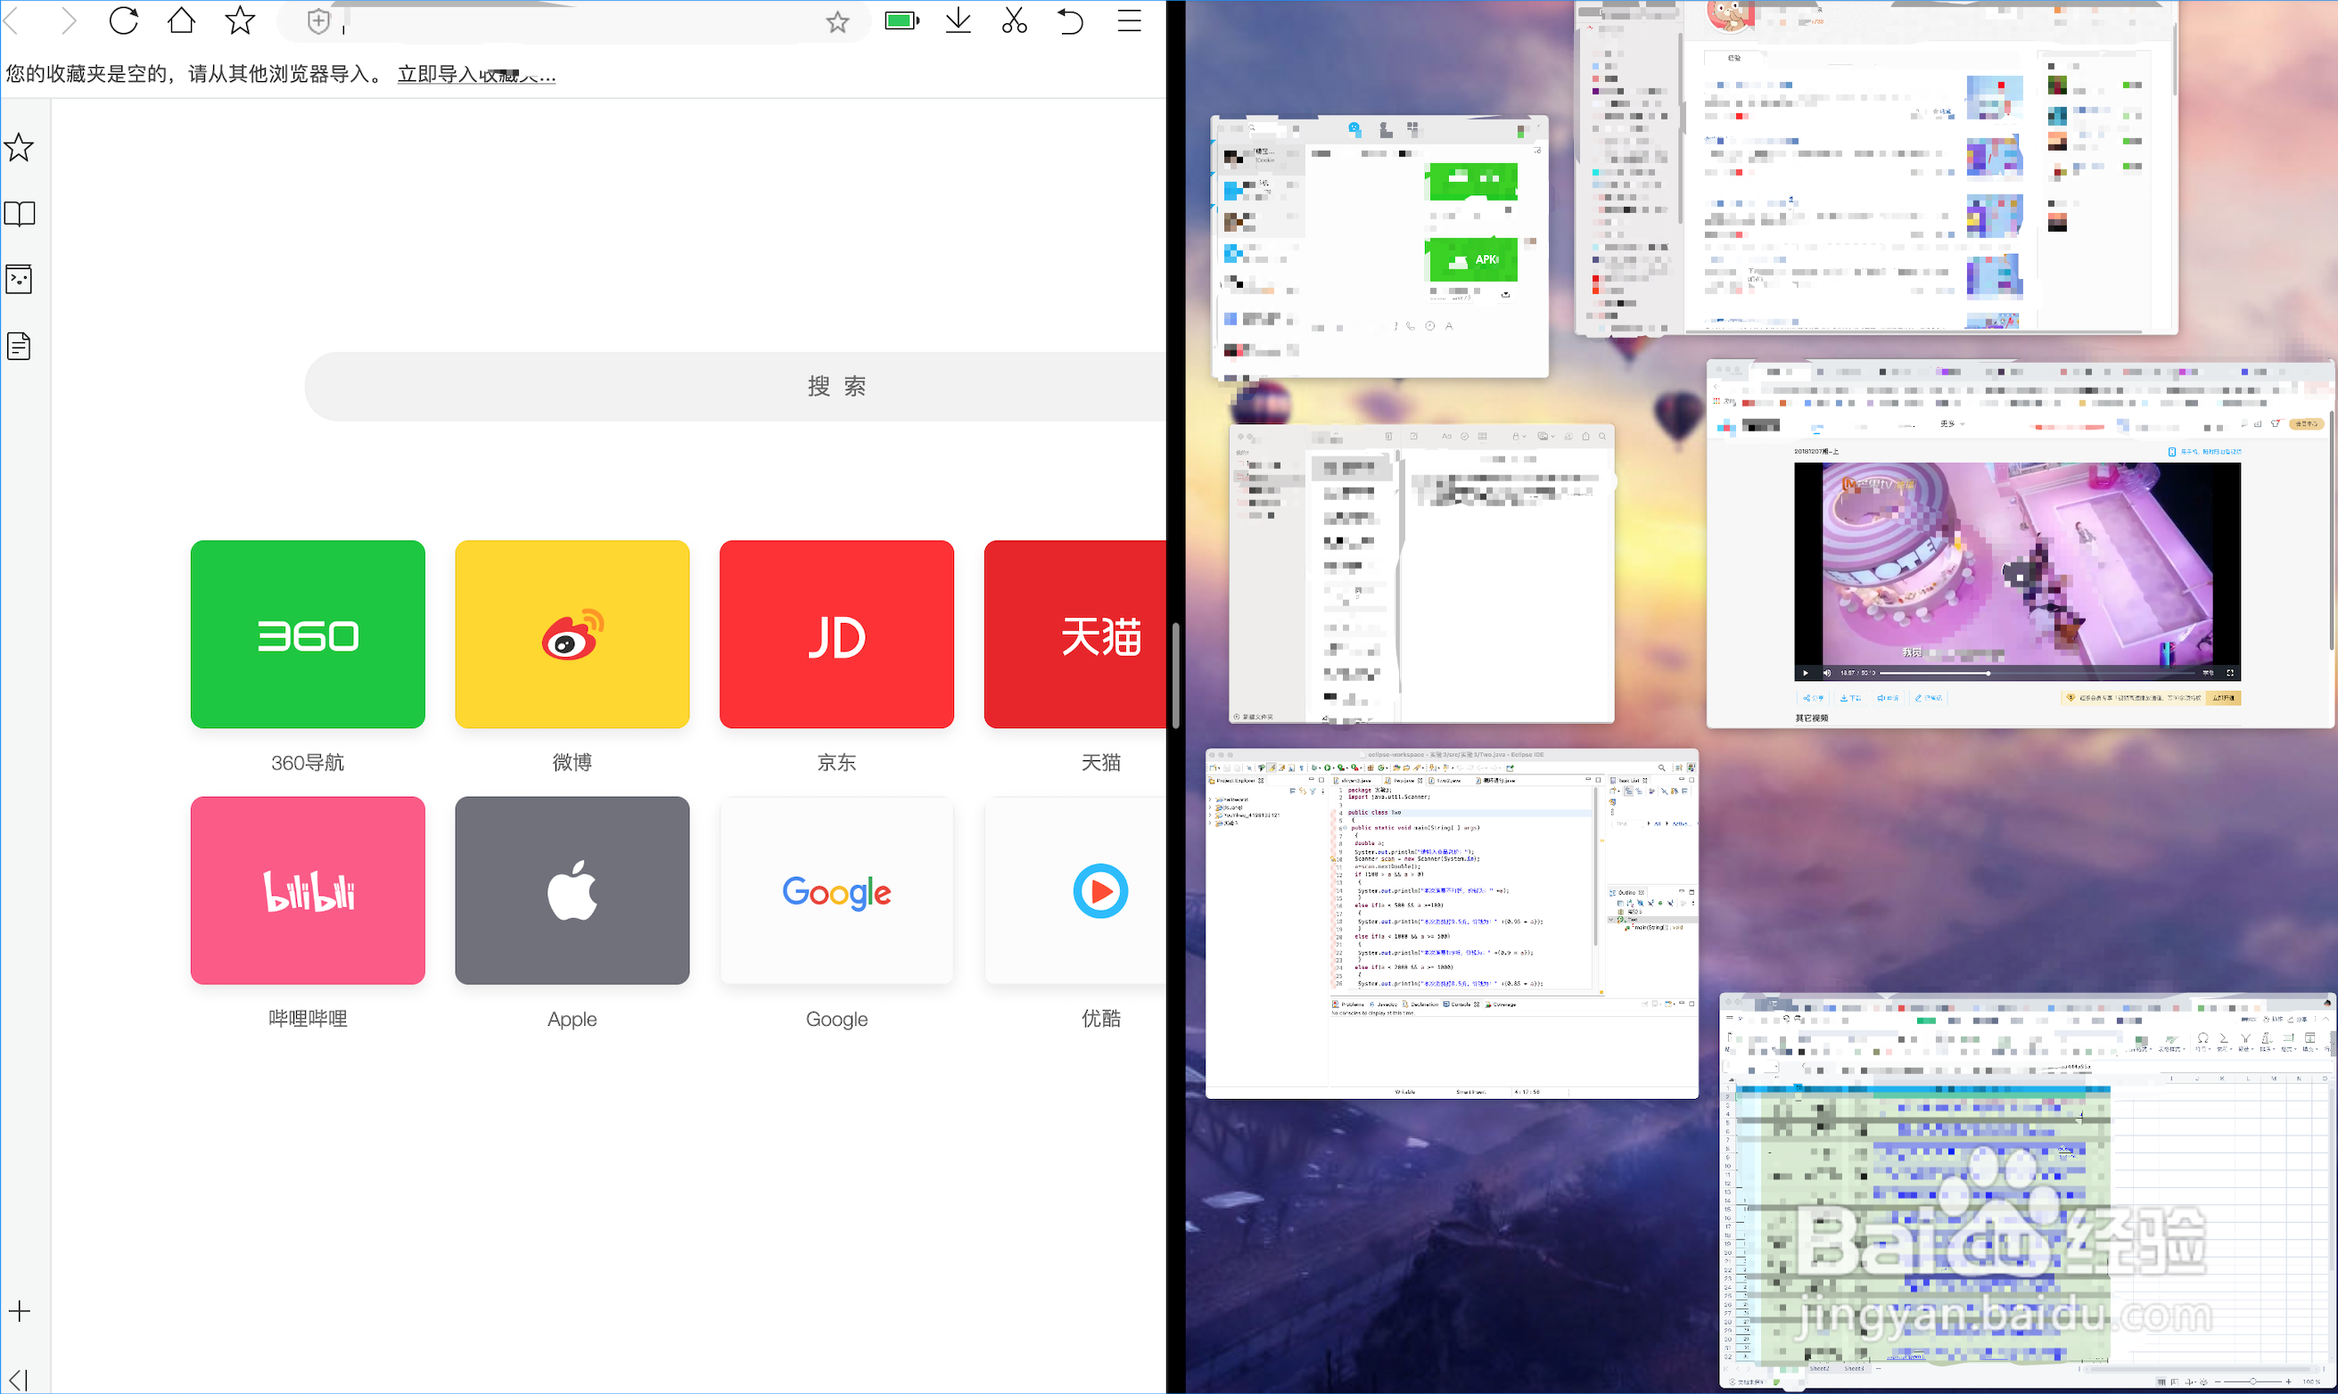Open the sidebar document notes icon

click(20, 346)
